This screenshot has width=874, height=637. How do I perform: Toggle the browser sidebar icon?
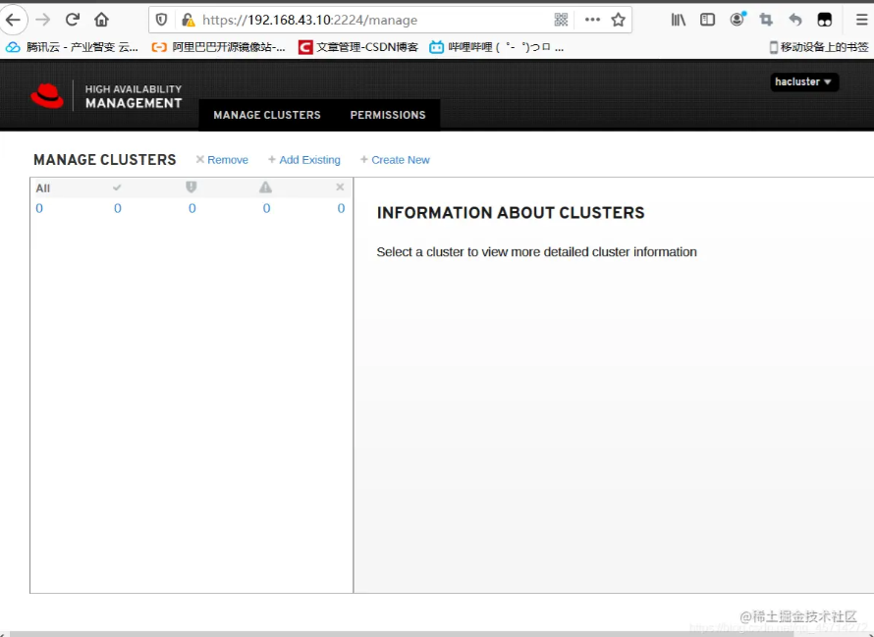pos(707,20)
